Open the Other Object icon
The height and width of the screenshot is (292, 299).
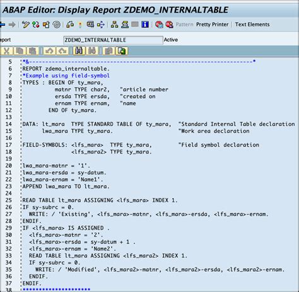pyautogui.click(x=46, y=25)
